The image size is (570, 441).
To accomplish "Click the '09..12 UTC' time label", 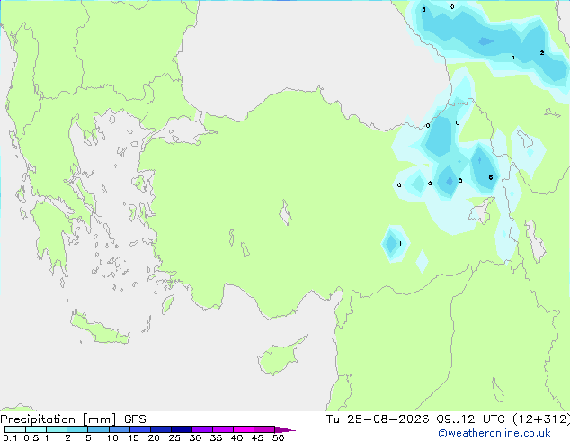I will [470, 419].
